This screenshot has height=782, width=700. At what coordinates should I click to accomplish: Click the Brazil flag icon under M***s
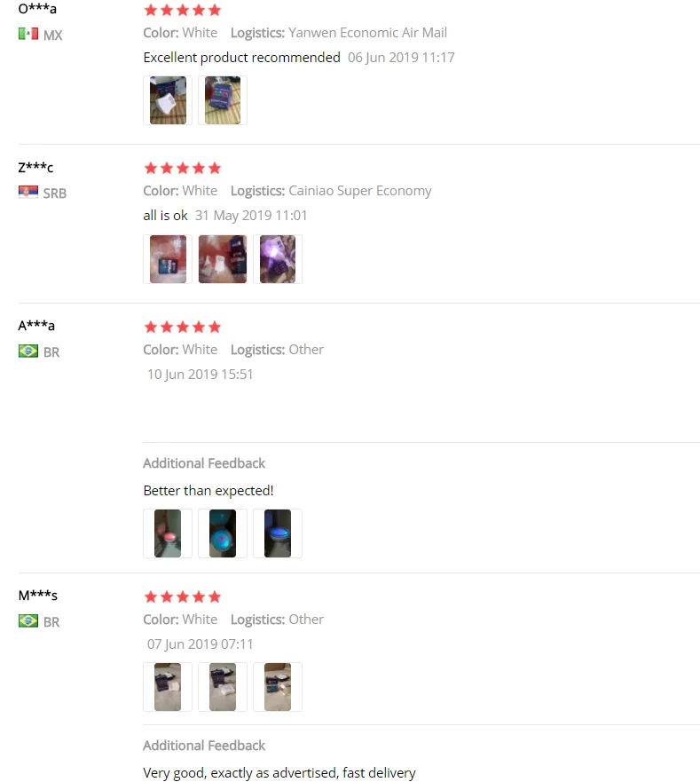click(x=28, y=621)
